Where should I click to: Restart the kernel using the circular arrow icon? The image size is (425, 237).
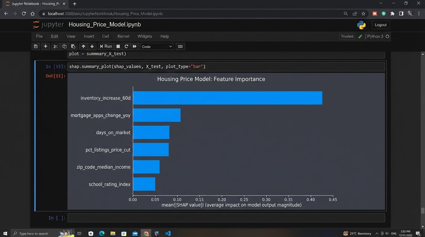[126, 46]
